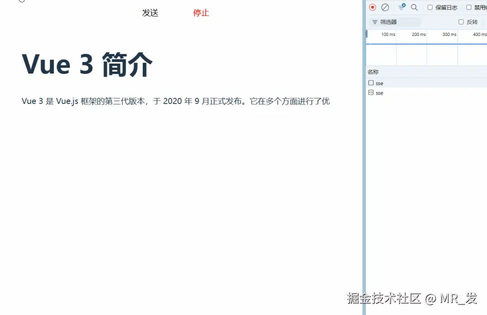Click the filter funnel icon beside 筛选器

click(374, 22)
